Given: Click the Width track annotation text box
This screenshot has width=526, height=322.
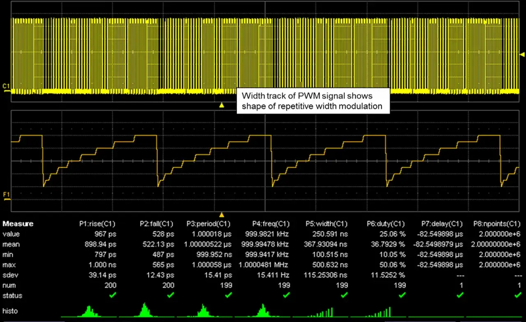Looking at the screenshot, I should 312,101.
